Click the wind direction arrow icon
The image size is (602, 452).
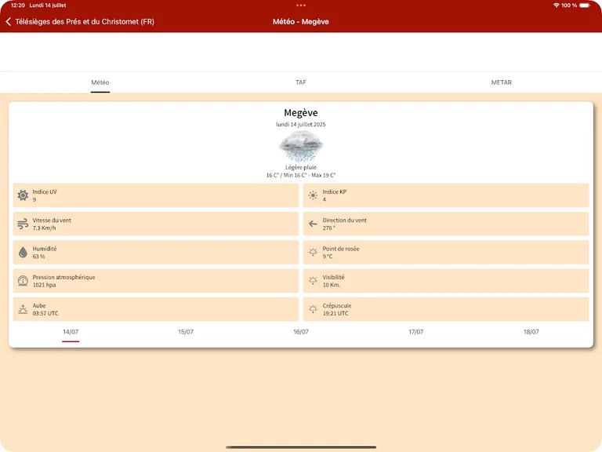tap(313, 224)
